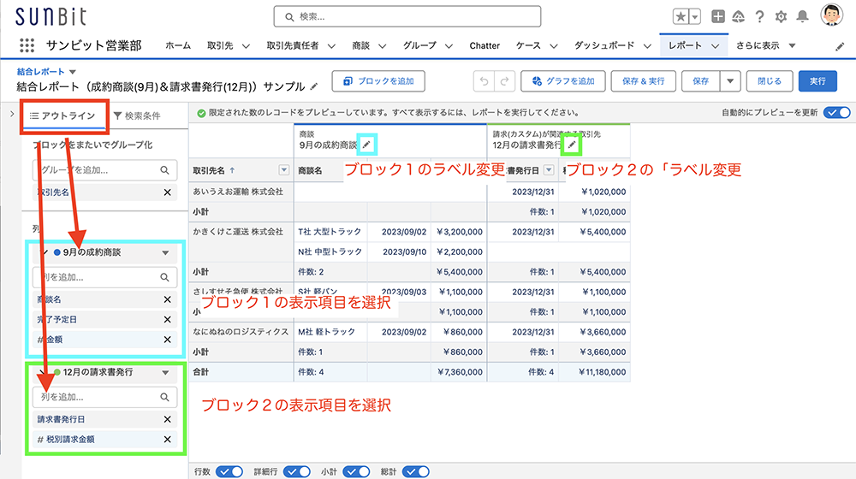The height and width of the screenshot is (479, 856).
Task: Click the グループを追加 input field
Action: [104, 170]
